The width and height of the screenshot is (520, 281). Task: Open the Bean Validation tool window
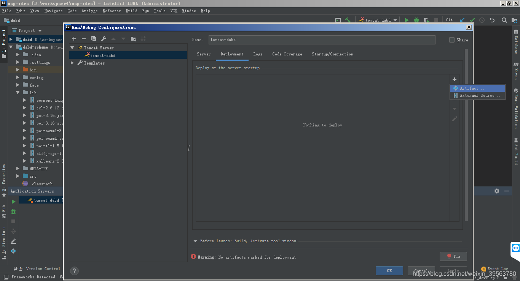516,109
